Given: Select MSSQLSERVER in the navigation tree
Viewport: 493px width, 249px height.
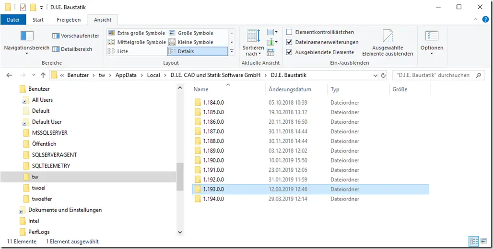Looking at the screenshot, I should tap(49, 133).
